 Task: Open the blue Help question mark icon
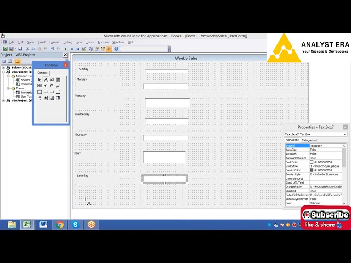click(x=116, y=49)
